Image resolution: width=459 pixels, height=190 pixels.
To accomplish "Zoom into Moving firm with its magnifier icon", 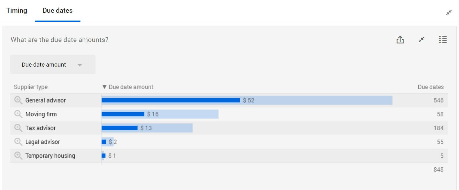I will (18, 114).
